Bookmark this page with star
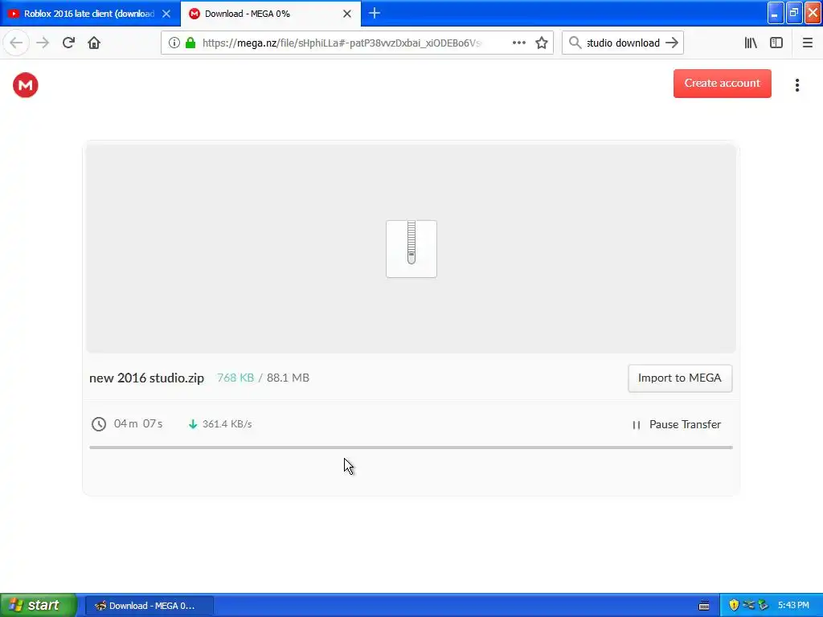The image size is (823, 617). pyautogui.click(x=542, y=43)
